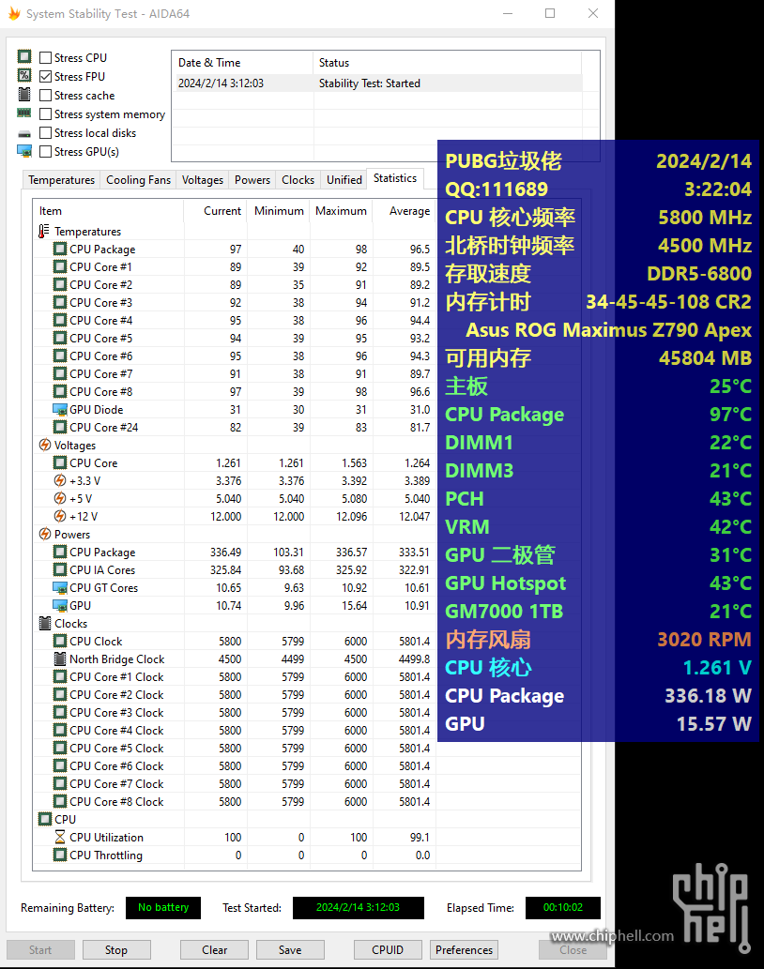Click the Minimum column header

[x=279, y=211]
